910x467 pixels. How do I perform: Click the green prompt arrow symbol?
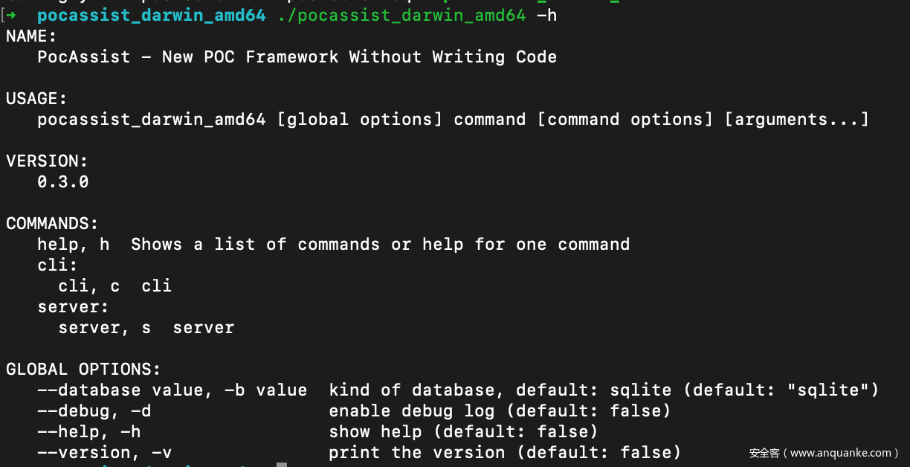(x=11, y=15)
